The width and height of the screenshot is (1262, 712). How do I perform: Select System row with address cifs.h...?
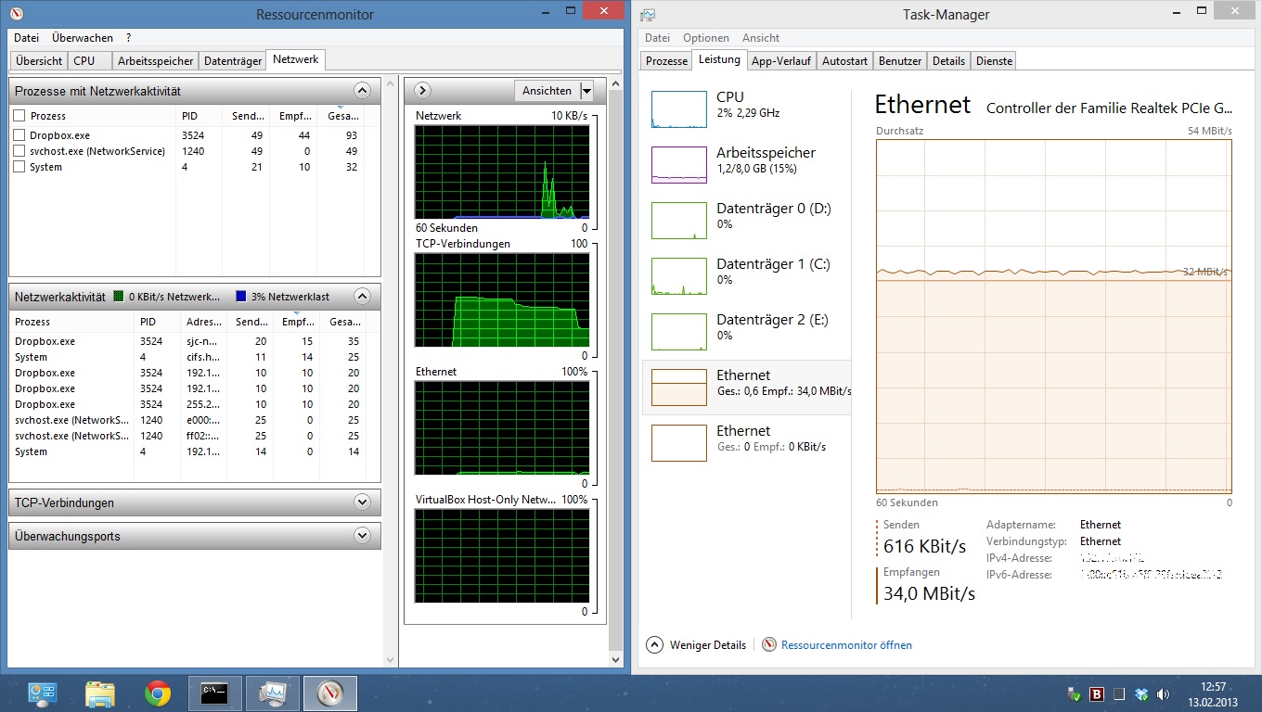click(x=188, y=357)
